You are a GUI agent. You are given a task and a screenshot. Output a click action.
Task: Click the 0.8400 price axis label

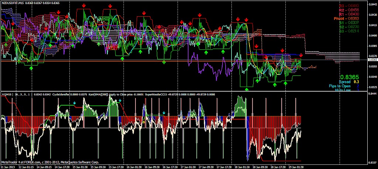tap(373, 36)
